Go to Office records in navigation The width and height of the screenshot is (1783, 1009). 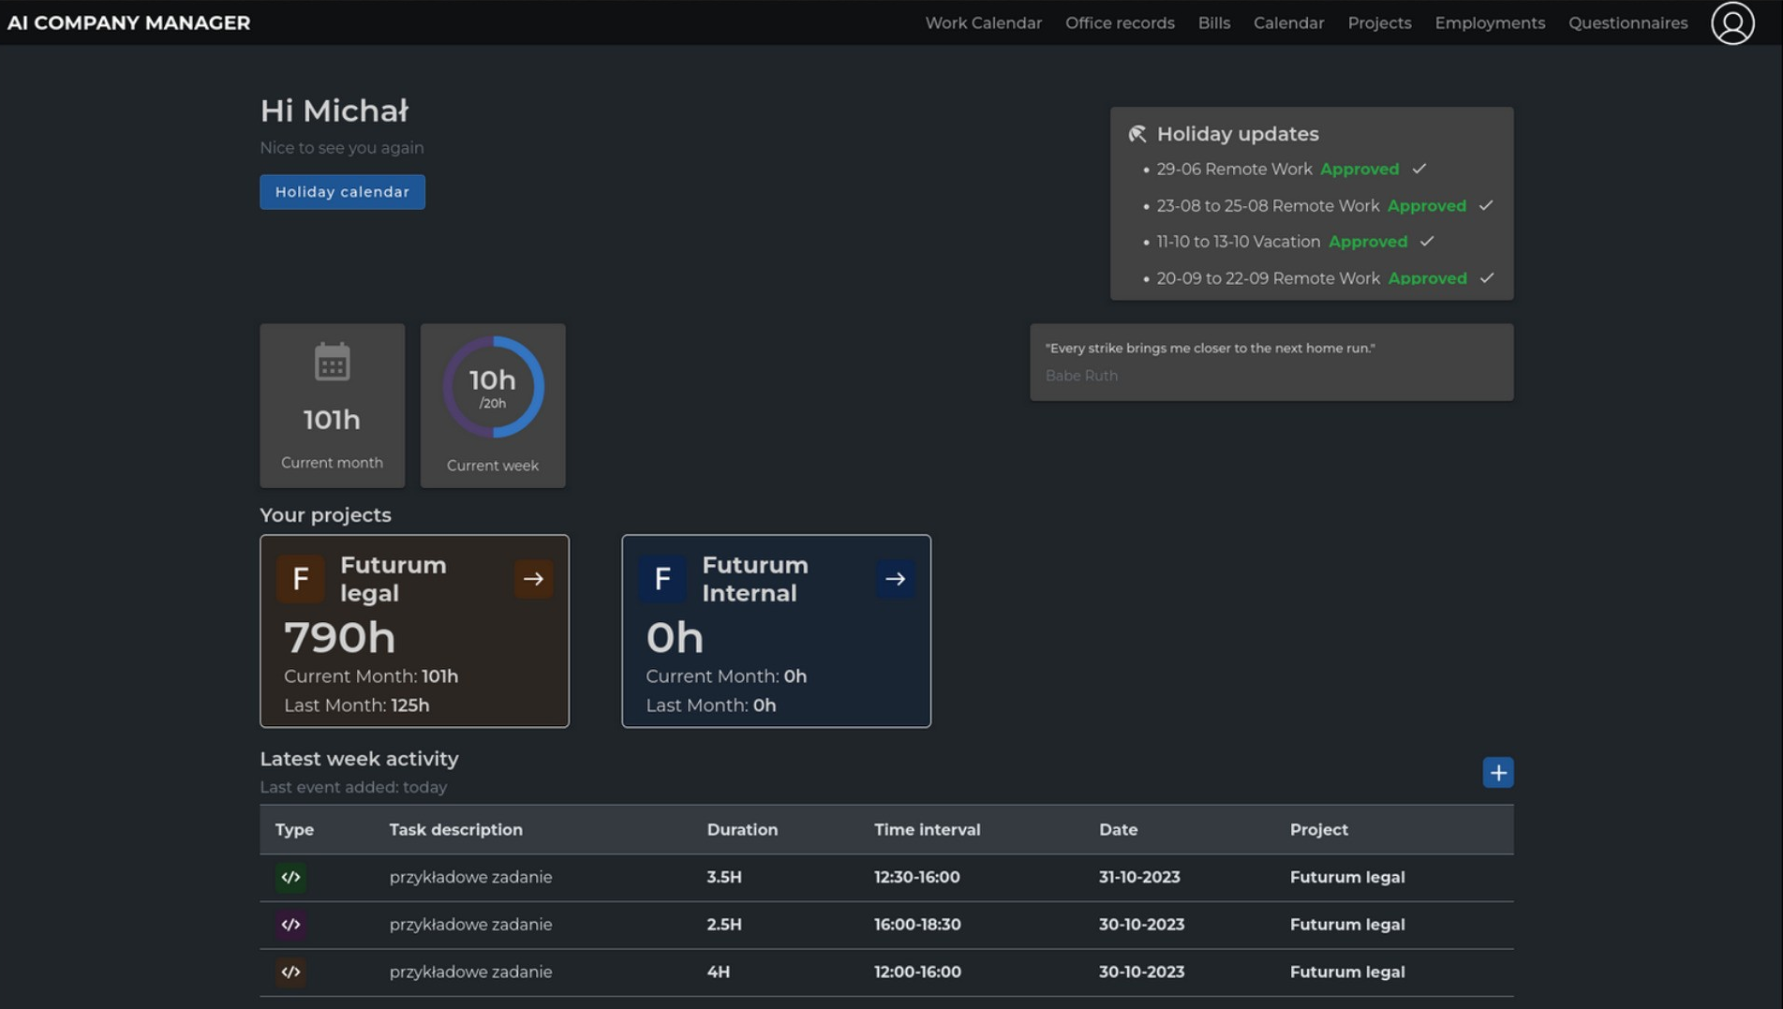click(x=1119, y=22)
